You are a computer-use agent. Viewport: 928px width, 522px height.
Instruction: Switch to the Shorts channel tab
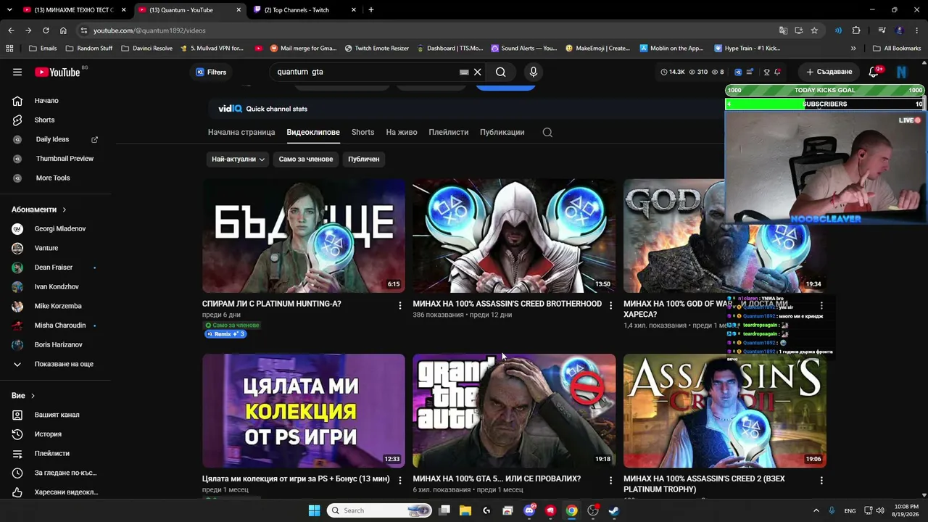pyautogui.click(x=362, y=133)
